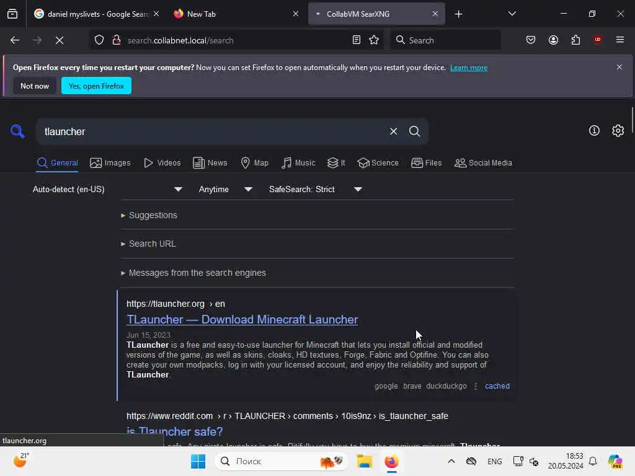
Task: Close the daniel myslivets Google tab
Action: 156,14
